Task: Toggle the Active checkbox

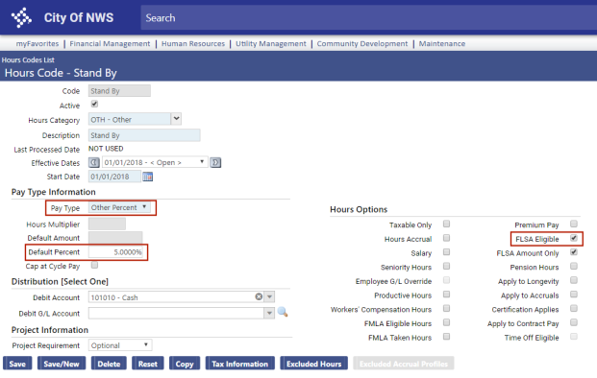Action: coord(94,104)
